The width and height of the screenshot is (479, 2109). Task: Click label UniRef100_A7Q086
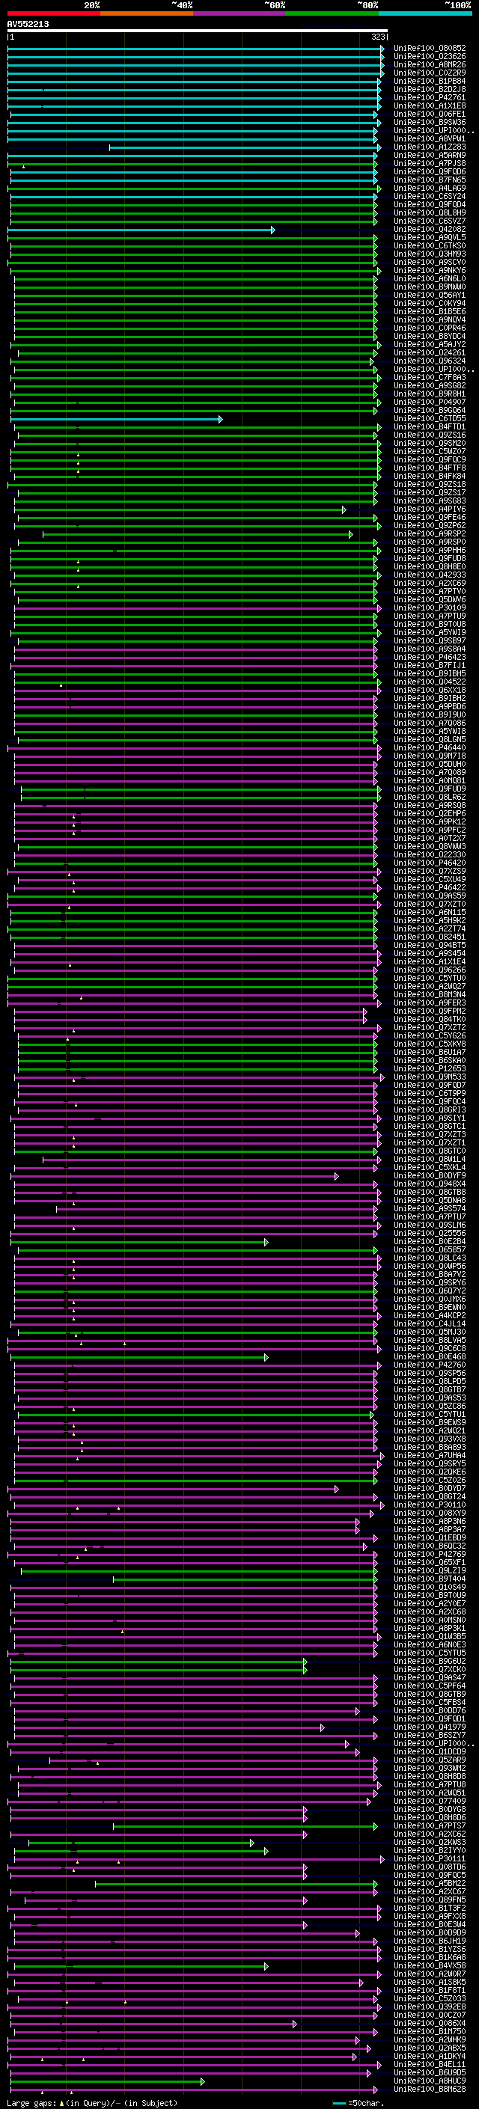[x=430, y=723]
